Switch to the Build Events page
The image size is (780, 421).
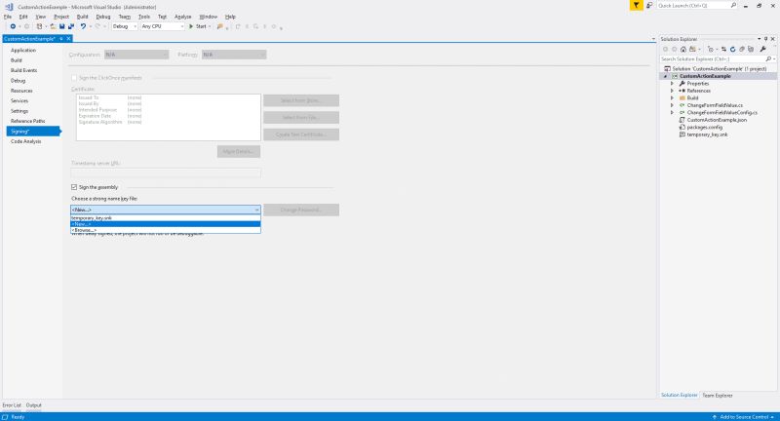[x=23, y=70]
